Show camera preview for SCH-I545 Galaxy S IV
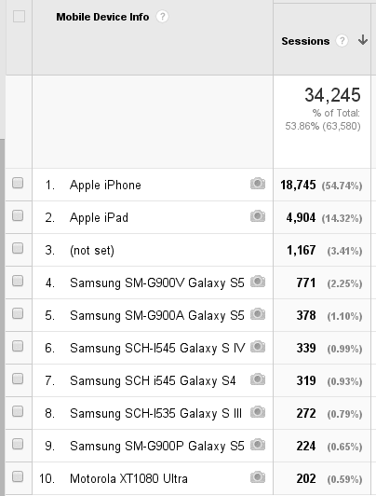This screenshot has width=376, height=496. 258,347
